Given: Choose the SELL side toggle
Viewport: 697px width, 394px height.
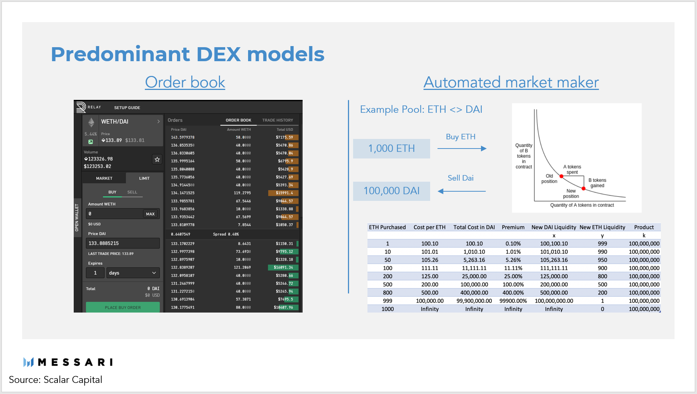Looking at the screenshot, I should point(132,192).
